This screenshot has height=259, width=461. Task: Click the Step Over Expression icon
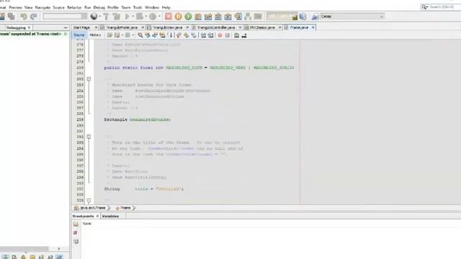click(x=208, y=17)
